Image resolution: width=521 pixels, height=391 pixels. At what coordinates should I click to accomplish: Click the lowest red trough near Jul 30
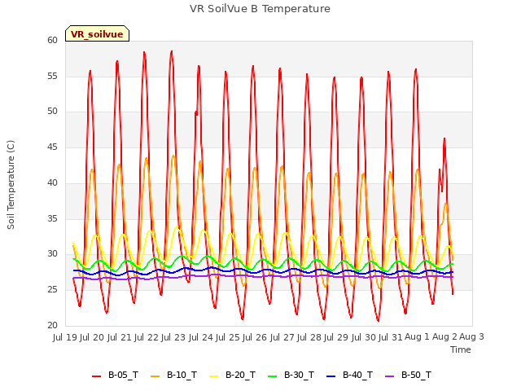tap(378, 320)
